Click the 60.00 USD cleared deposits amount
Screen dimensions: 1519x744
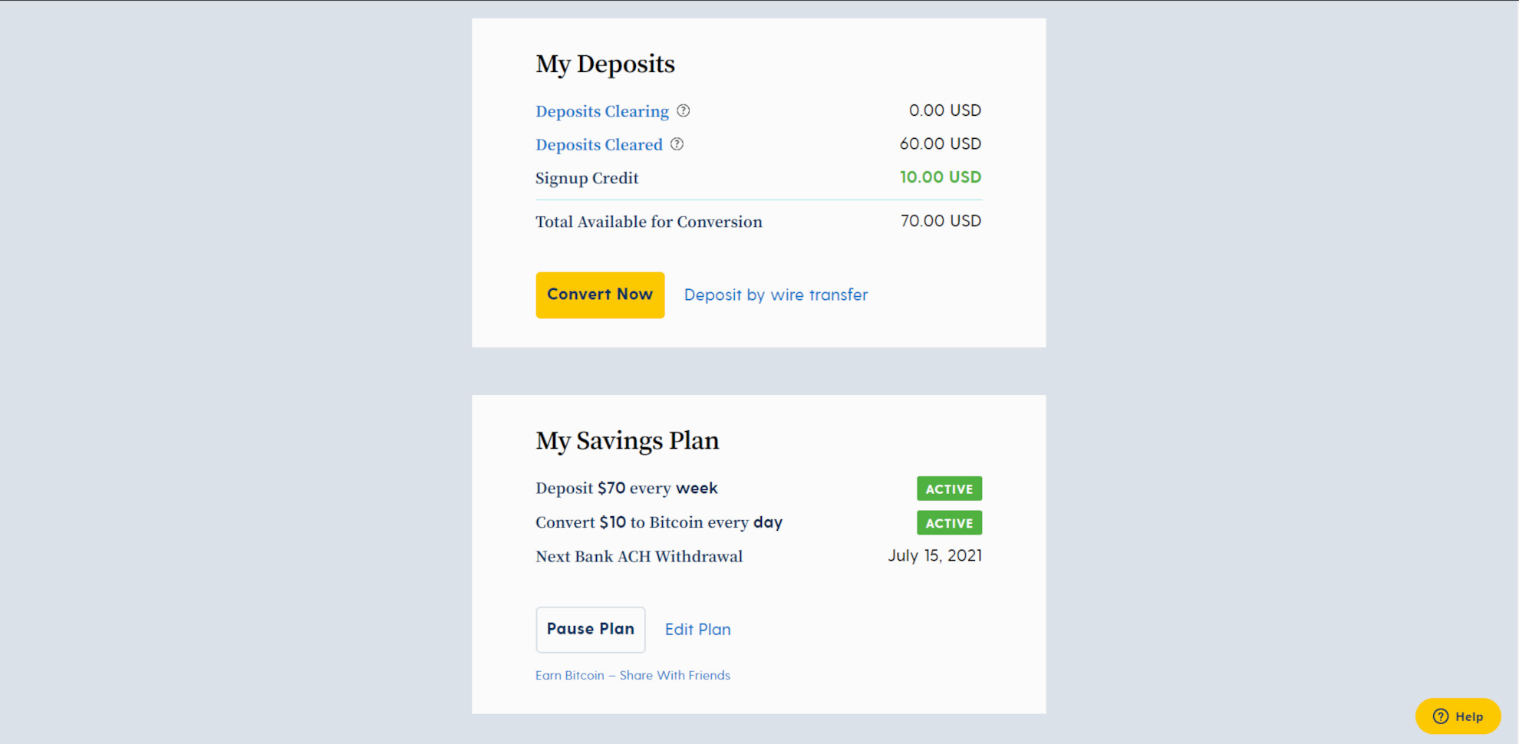pos(941,143)
